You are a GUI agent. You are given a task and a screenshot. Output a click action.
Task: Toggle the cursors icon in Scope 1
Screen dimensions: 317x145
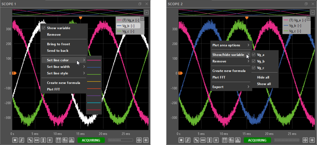pos(58,140)
